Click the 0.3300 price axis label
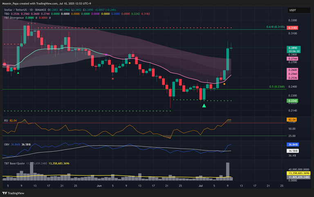Image resolution: width=314 pixels, height=197 pixels. (293, 20)
